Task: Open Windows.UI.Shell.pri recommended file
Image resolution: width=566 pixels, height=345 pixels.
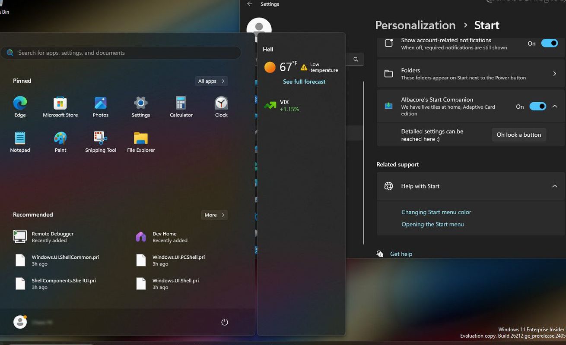Action: click(x=168, y=283)
